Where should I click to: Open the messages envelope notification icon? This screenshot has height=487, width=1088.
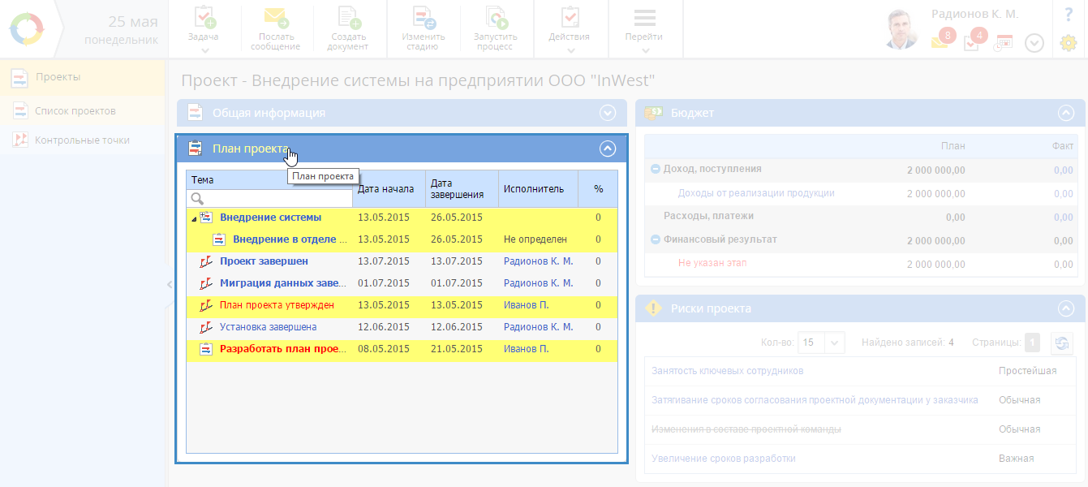(x=940, y=42)
